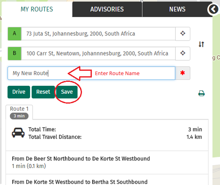Select the My Routes tab
The height and width of the screenshot is (185, 220).
[x=37, y=9]
